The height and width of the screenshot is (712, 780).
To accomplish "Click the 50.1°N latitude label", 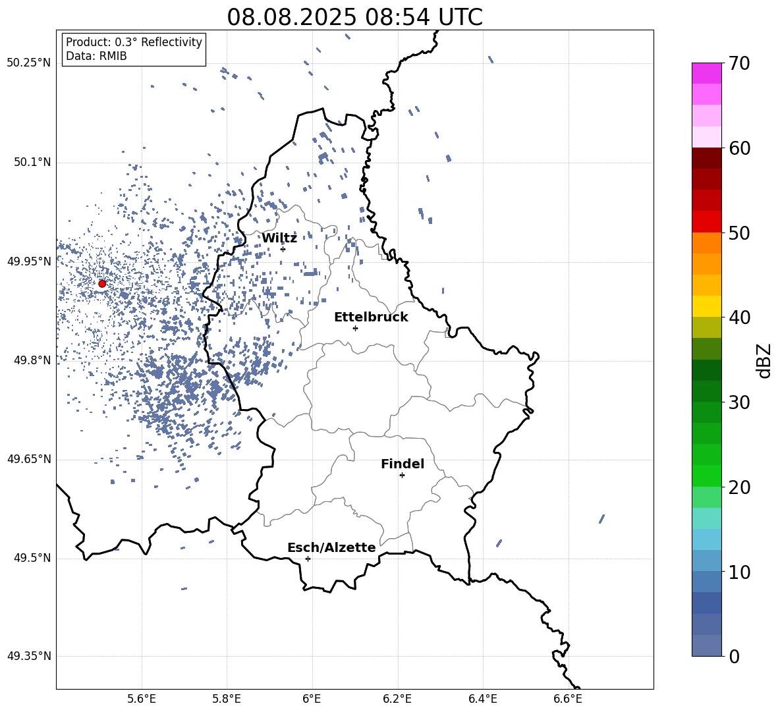I will [x=32, y=163].
